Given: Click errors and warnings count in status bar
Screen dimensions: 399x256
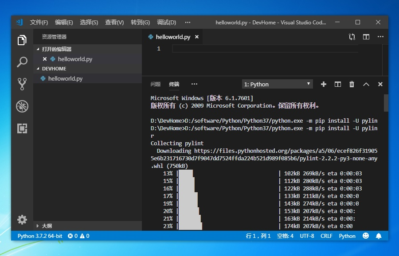Looking at the screenshot, I should coord(78,236).
